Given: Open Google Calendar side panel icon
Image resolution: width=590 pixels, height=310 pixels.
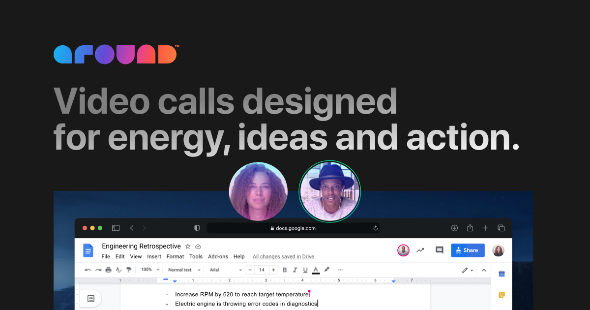Looking at the screenshot, I should pyautogui.click(x=501, y=274).
